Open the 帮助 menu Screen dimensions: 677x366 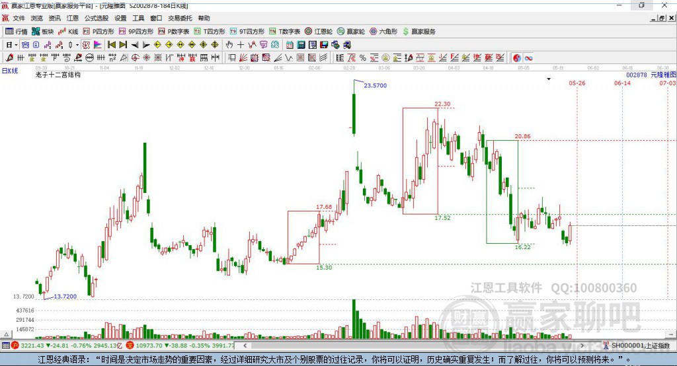[x=204, y=18]
